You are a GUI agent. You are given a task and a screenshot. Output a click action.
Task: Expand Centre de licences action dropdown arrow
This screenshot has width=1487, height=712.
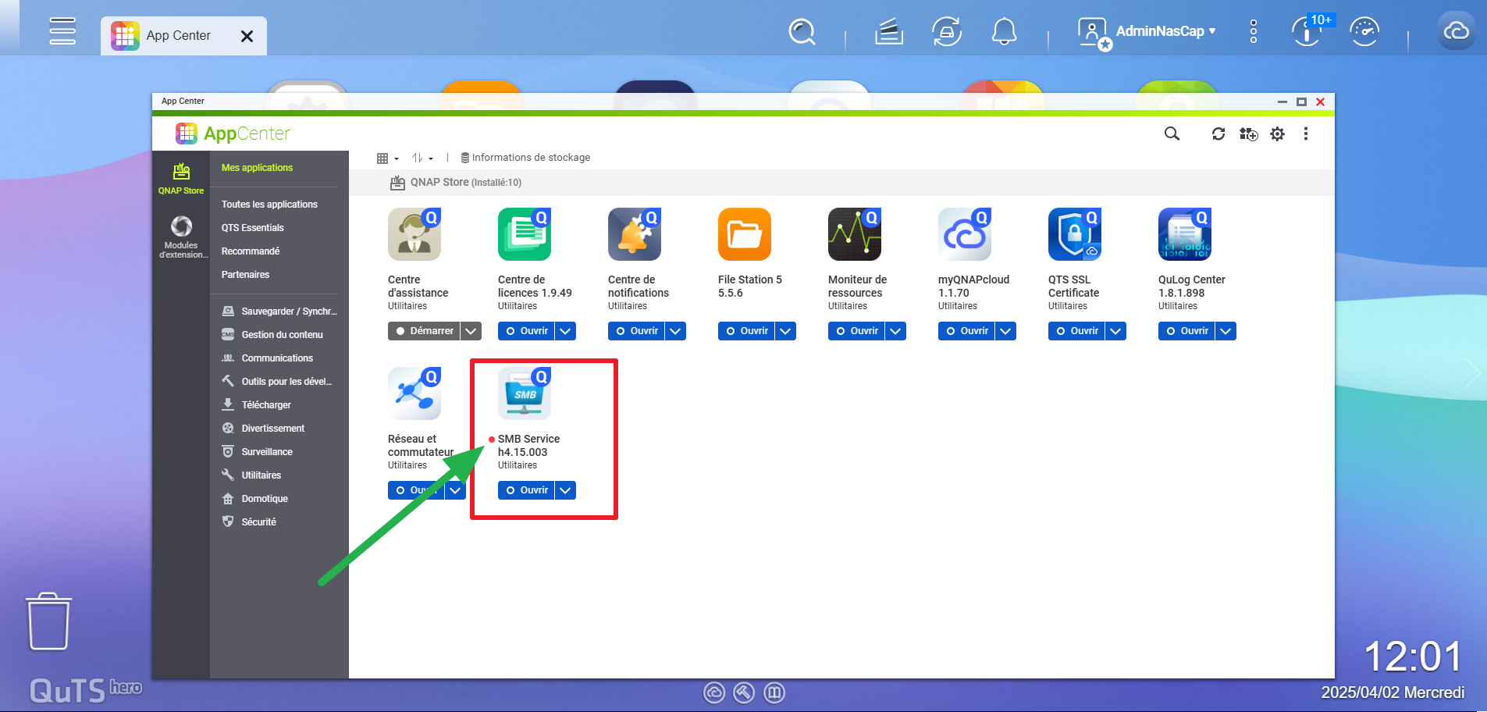click(x=566, y=331)
